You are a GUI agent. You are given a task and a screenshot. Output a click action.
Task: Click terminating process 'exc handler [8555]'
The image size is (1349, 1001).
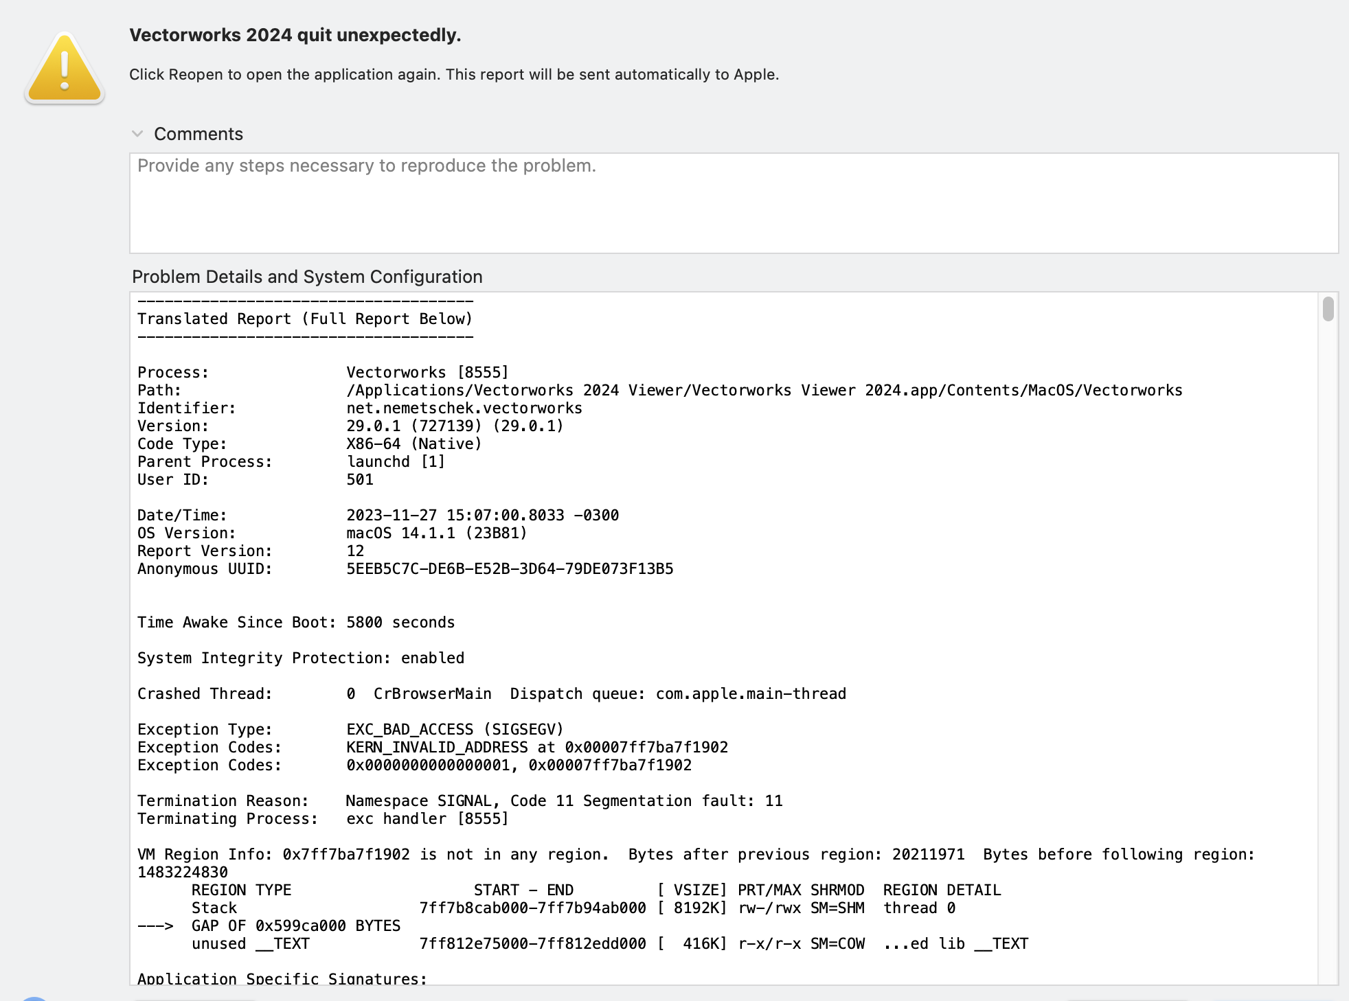click(x=427, y=818)
